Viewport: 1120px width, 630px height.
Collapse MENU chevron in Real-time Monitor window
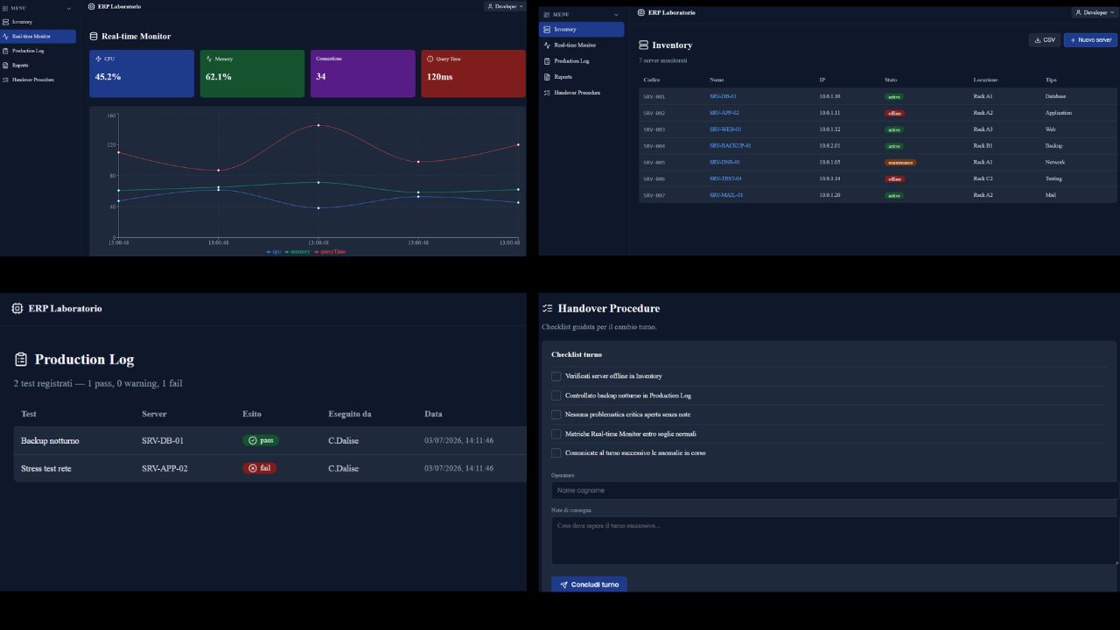[x=69, y=8]
